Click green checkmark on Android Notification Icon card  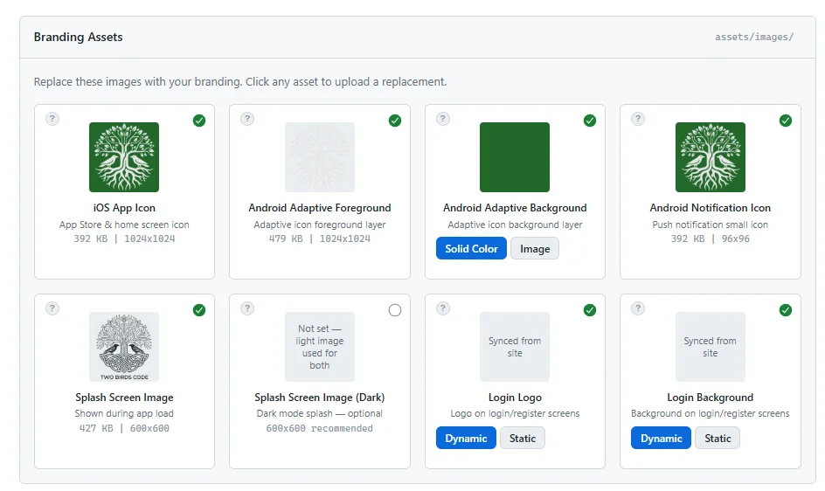(786, 121)
